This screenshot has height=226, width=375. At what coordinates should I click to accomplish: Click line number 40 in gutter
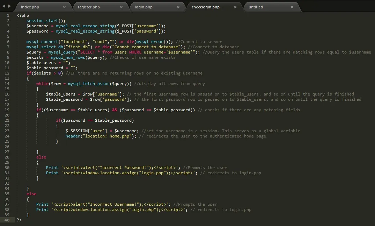click(x=7, y=220)
